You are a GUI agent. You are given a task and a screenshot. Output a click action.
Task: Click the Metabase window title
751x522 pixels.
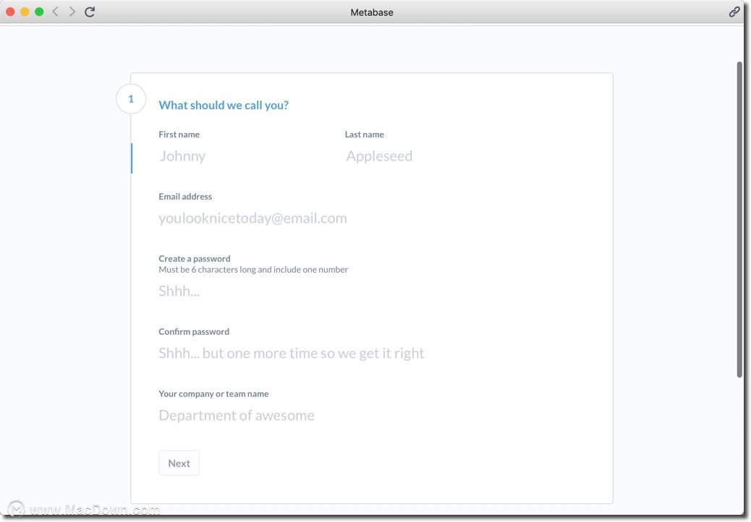pos(372,12)
